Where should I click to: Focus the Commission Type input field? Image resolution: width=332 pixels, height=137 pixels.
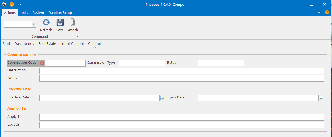(142, 63)
